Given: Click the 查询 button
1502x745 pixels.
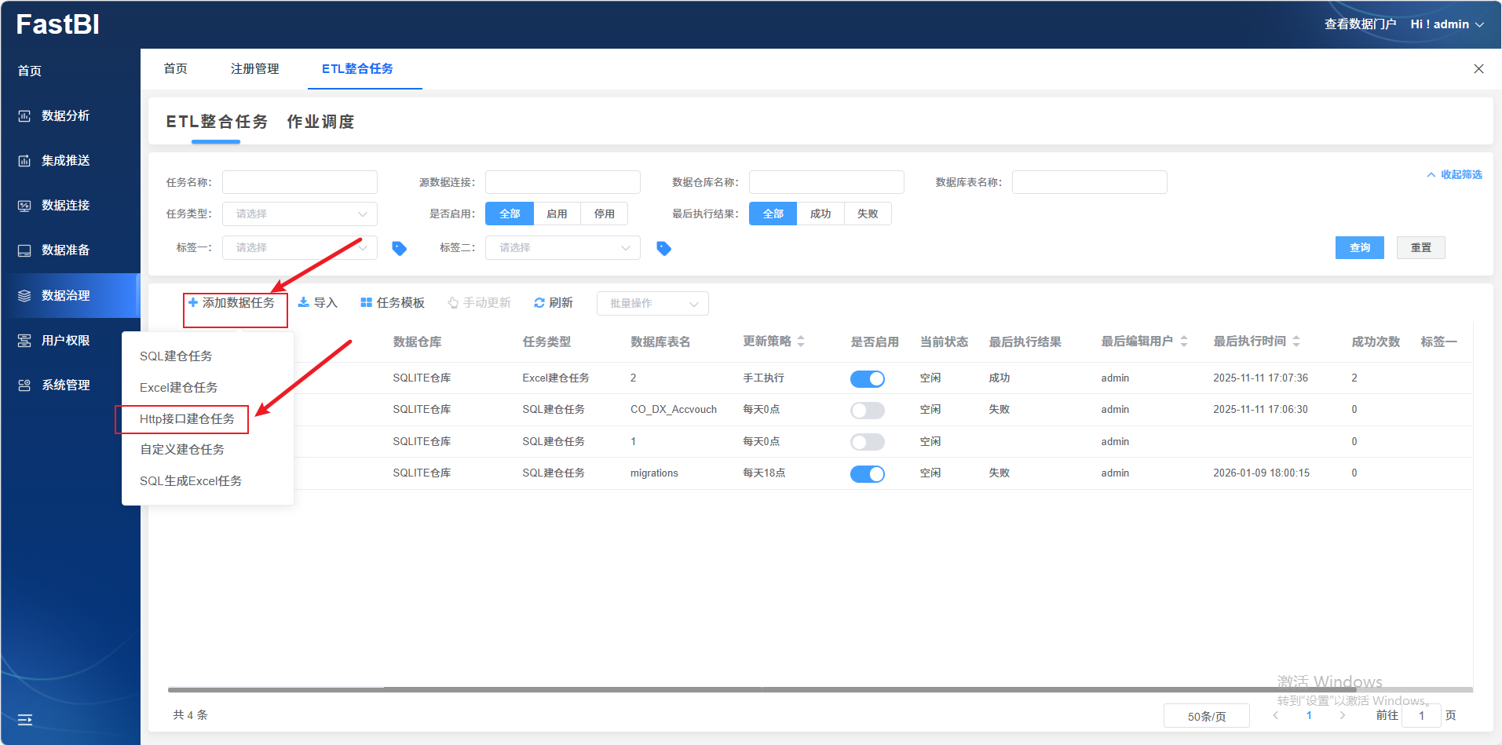Looking at the screenshot, I should (x=1359, y=248).
